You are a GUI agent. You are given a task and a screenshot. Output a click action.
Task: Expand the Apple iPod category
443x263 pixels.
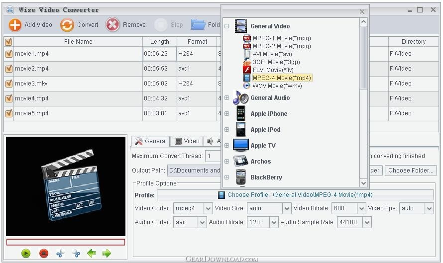(x=226, y=129)
